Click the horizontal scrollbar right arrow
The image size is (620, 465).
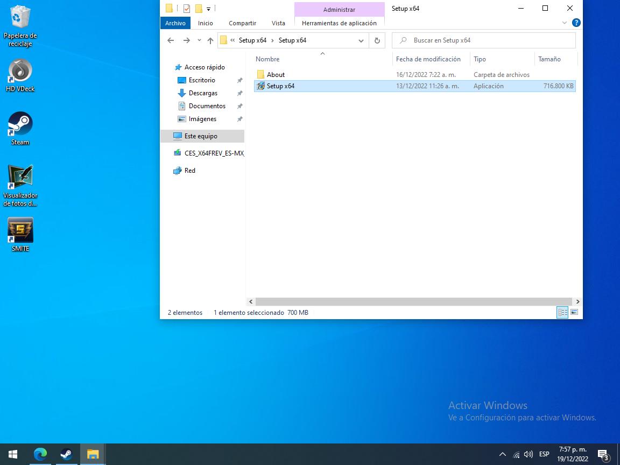coord(577,302)
